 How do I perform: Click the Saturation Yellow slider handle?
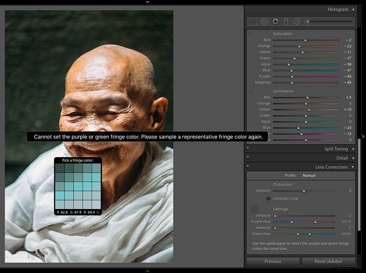point(303,53)
